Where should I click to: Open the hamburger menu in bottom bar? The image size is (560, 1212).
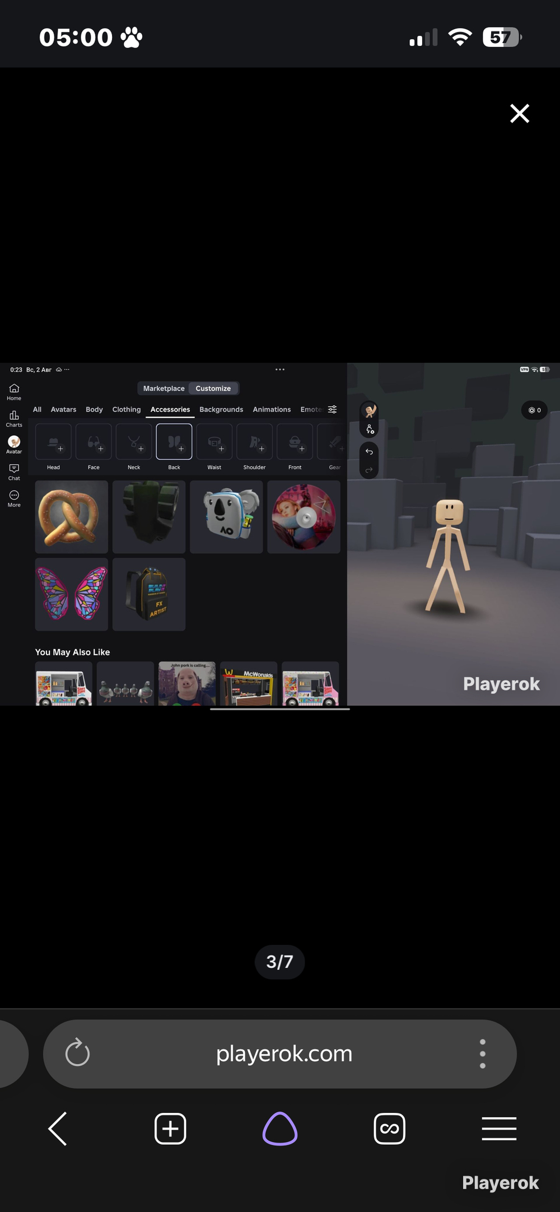pos(499,1129)
